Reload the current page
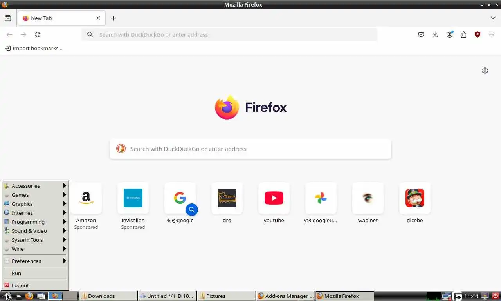 click(38, 34)
